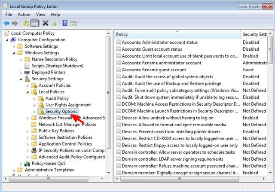The image size is (275, 192).
Task: Click the Delete X toolbar icon
Action: pyautogui.click(x=46, y=23)
